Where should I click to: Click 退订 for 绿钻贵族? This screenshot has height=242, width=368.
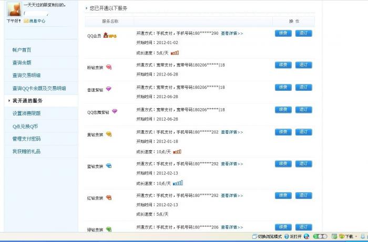303,227
